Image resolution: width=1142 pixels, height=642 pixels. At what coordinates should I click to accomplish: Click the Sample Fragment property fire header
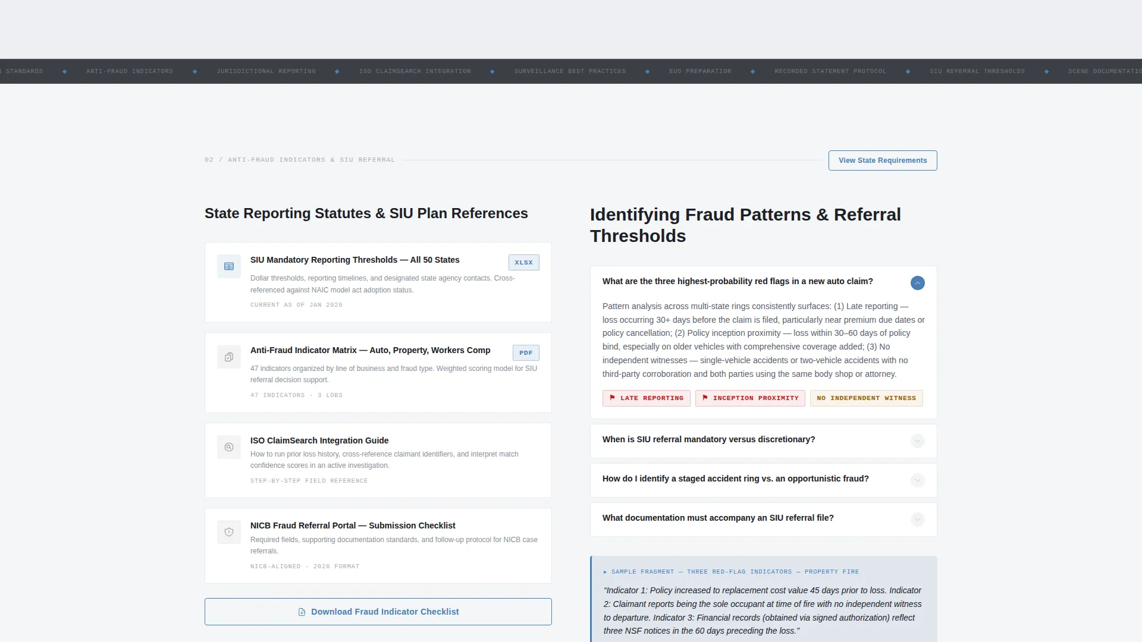click(x=732, y=572)
